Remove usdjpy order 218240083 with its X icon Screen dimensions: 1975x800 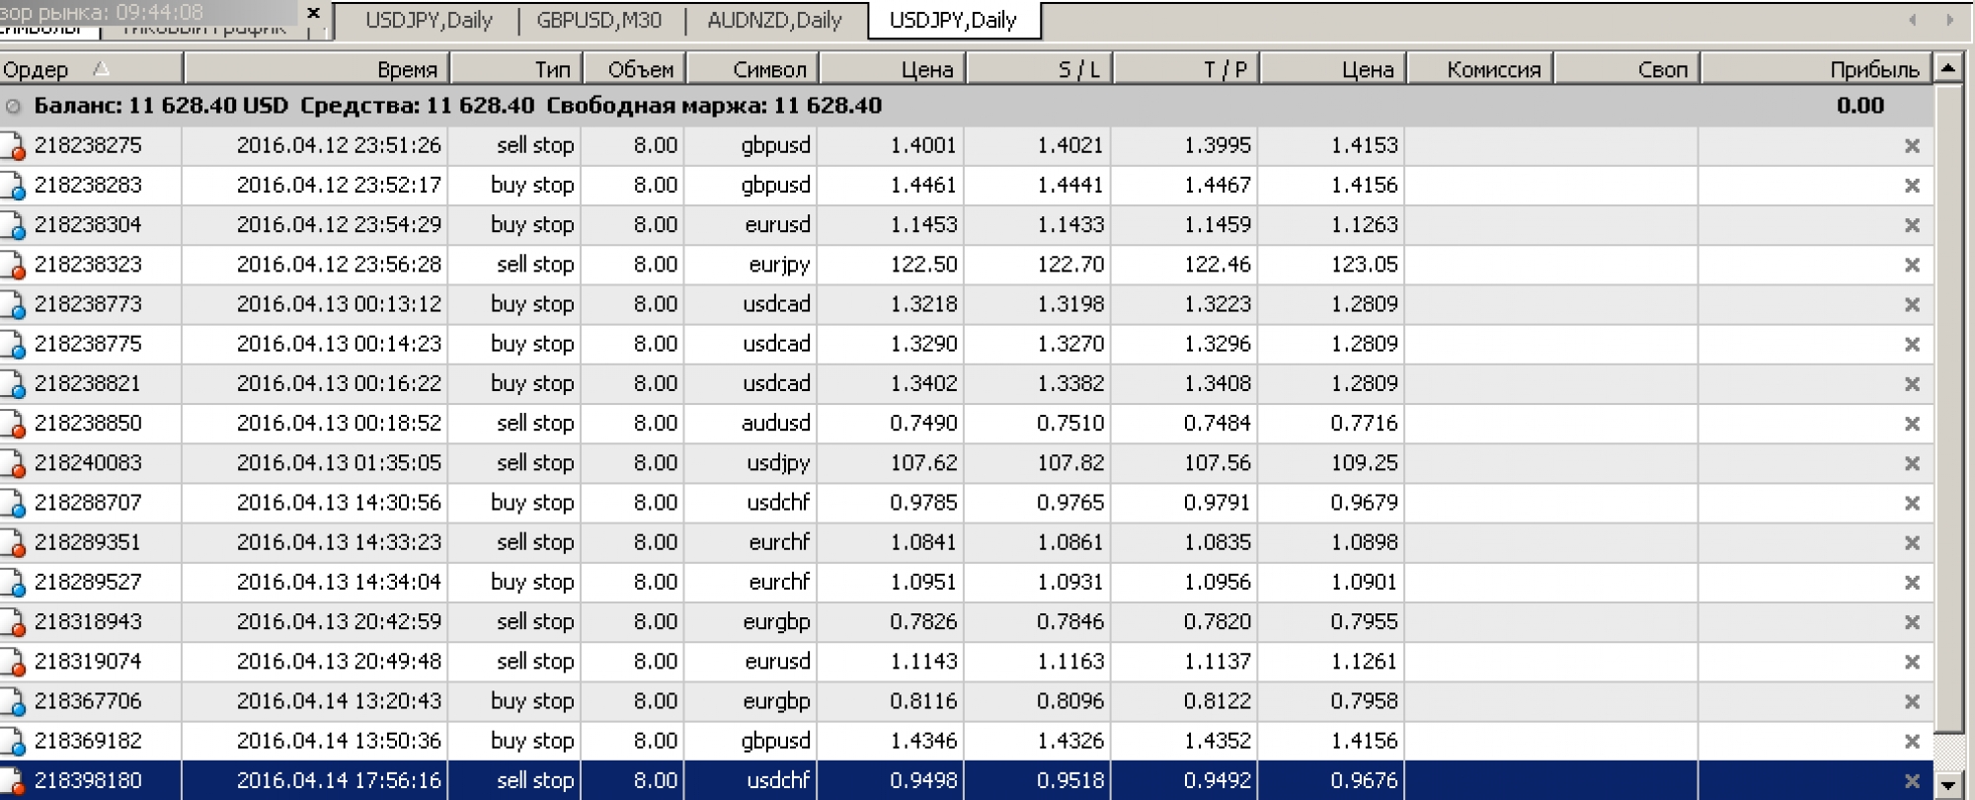pyautogui.click(x=1912, y=463)
